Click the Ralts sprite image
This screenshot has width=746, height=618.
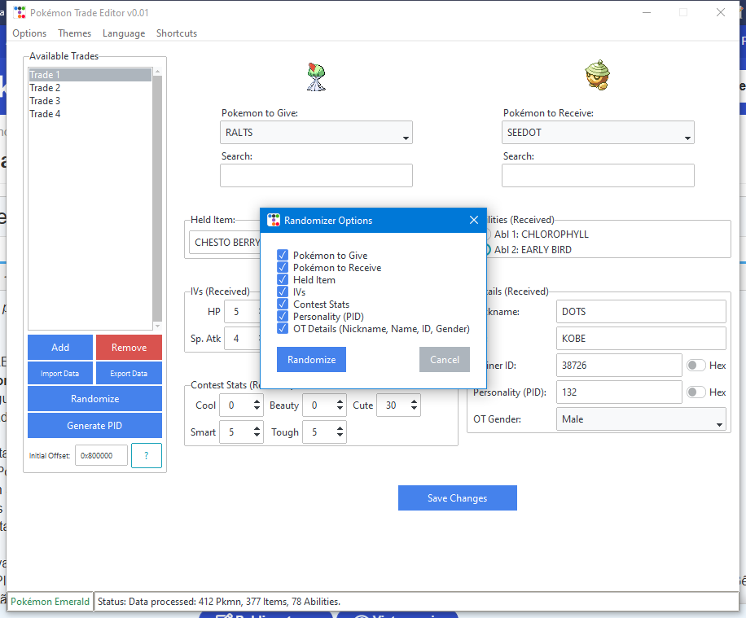[316, 77]
